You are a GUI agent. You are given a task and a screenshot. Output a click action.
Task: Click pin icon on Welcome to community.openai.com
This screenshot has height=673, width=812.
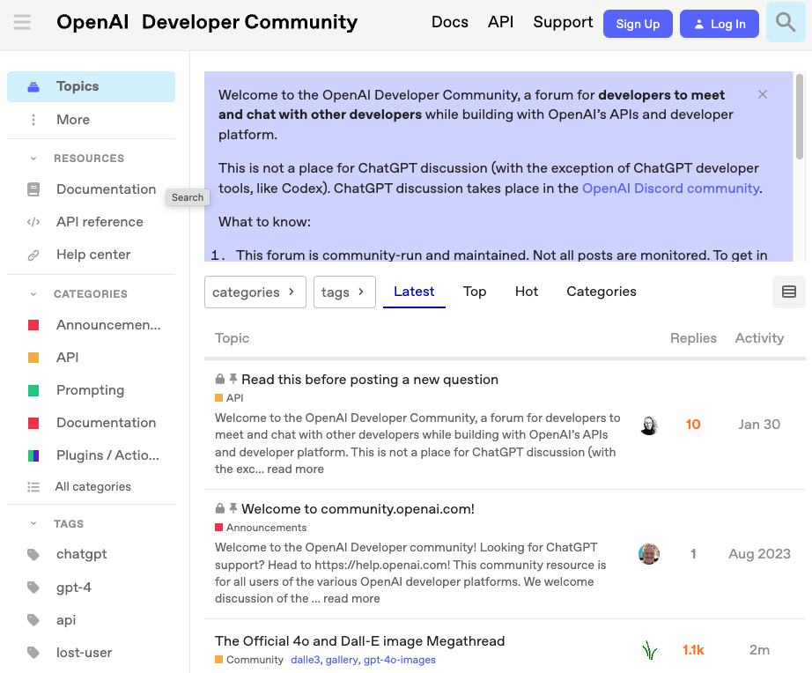233,508
